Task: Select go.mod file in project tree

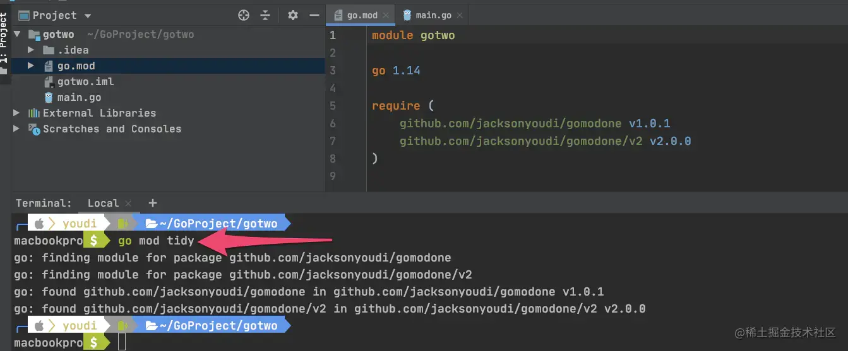Action: pos(76,66)
